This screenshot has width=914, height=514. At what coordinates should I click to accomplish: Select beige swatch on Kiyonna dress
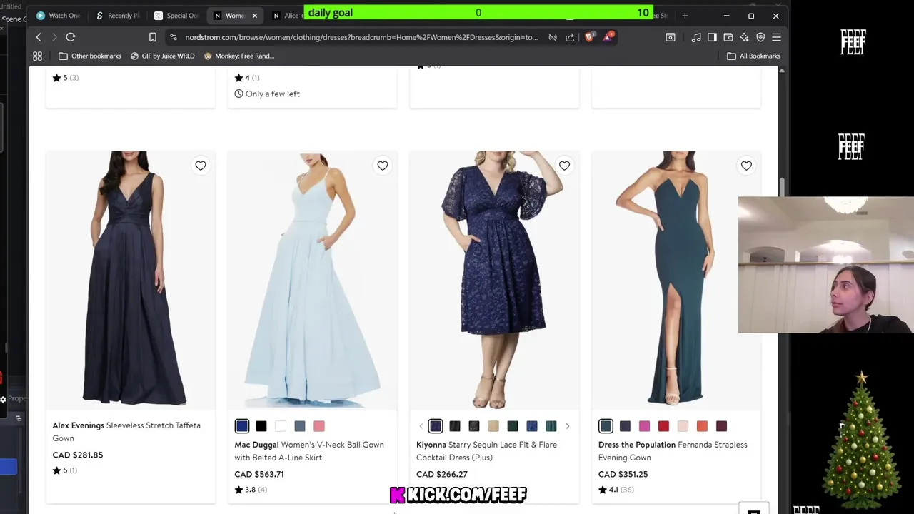[493, 426]
